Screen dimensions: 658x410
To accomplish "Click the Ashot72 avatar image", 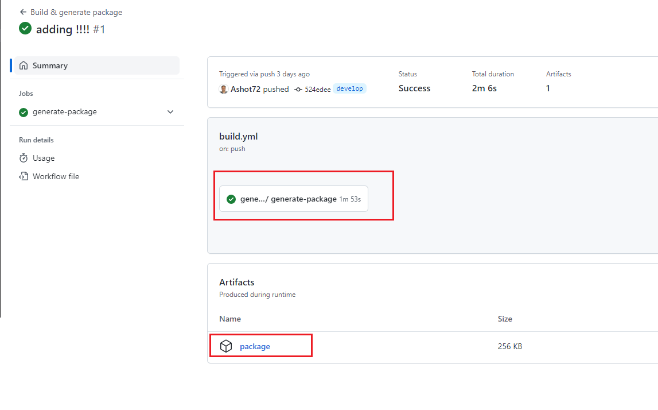I will (x=224, y=89).
